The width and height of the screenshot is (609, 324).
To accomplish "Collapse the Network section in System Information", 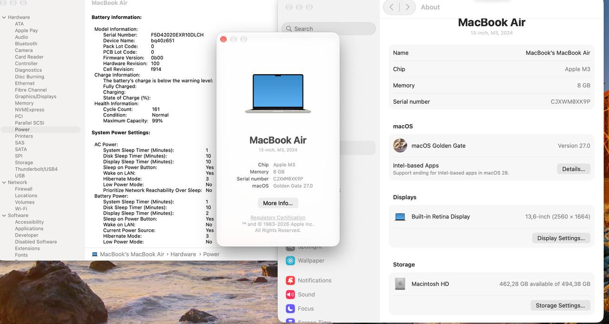I will tap(4, 182).
